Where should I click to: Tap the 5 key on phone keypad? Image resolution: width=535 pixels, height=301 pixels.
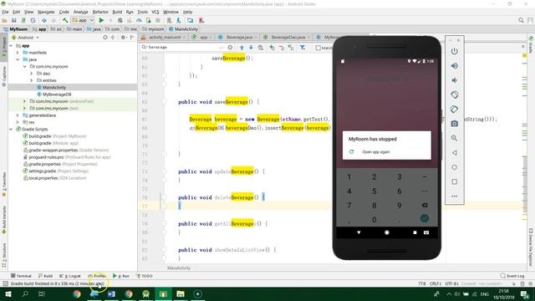374,191
